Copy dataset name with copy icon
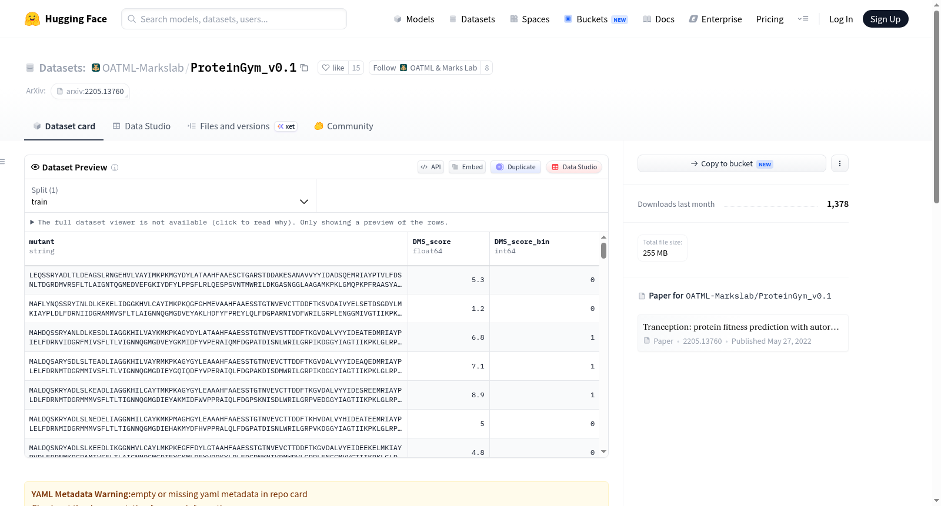The width and height of the screenshot is (941, 506). pyautogui.click(x=304, y=68)
